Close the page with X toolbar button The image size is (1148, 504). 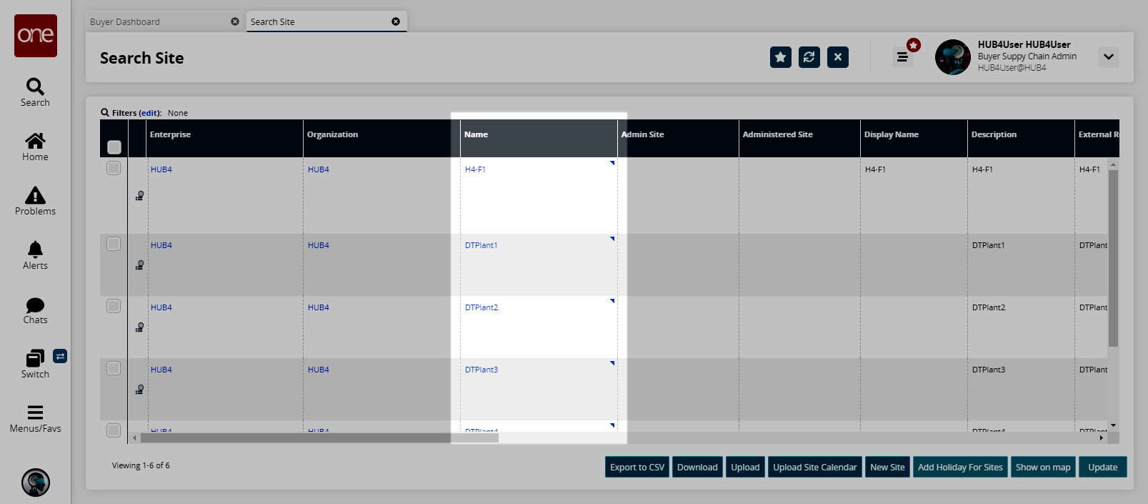838,57
